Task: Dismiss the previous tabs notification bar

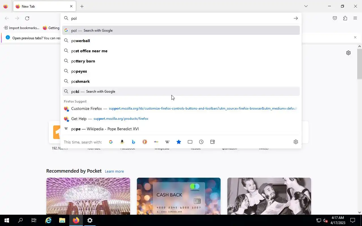Action: [x=355, y=37]
